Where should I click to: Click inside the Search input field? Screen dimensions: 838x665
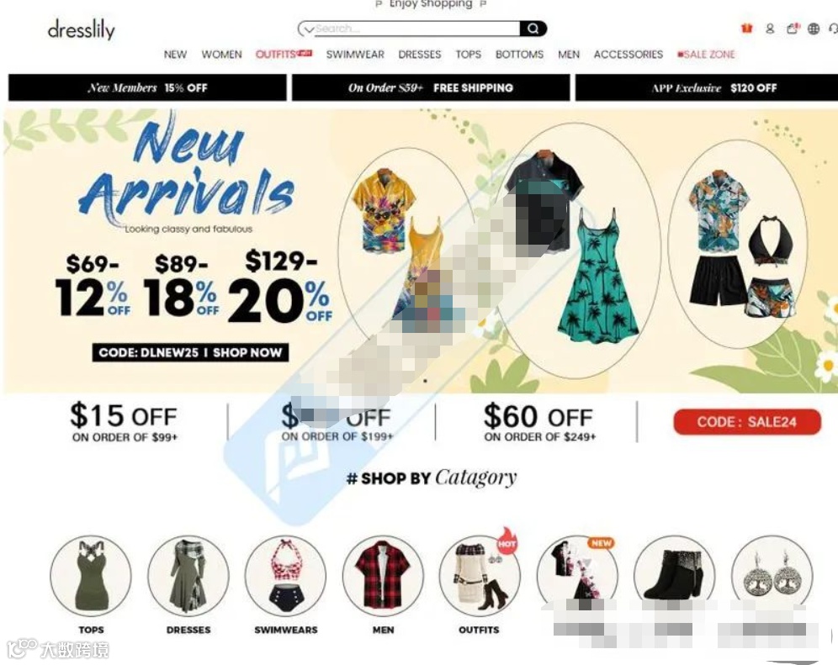(416, 29)
